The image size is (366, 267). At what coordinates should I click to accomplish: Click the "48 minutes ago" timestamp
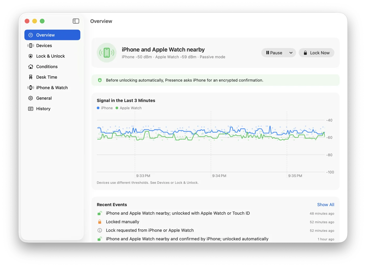coord(322,213)
